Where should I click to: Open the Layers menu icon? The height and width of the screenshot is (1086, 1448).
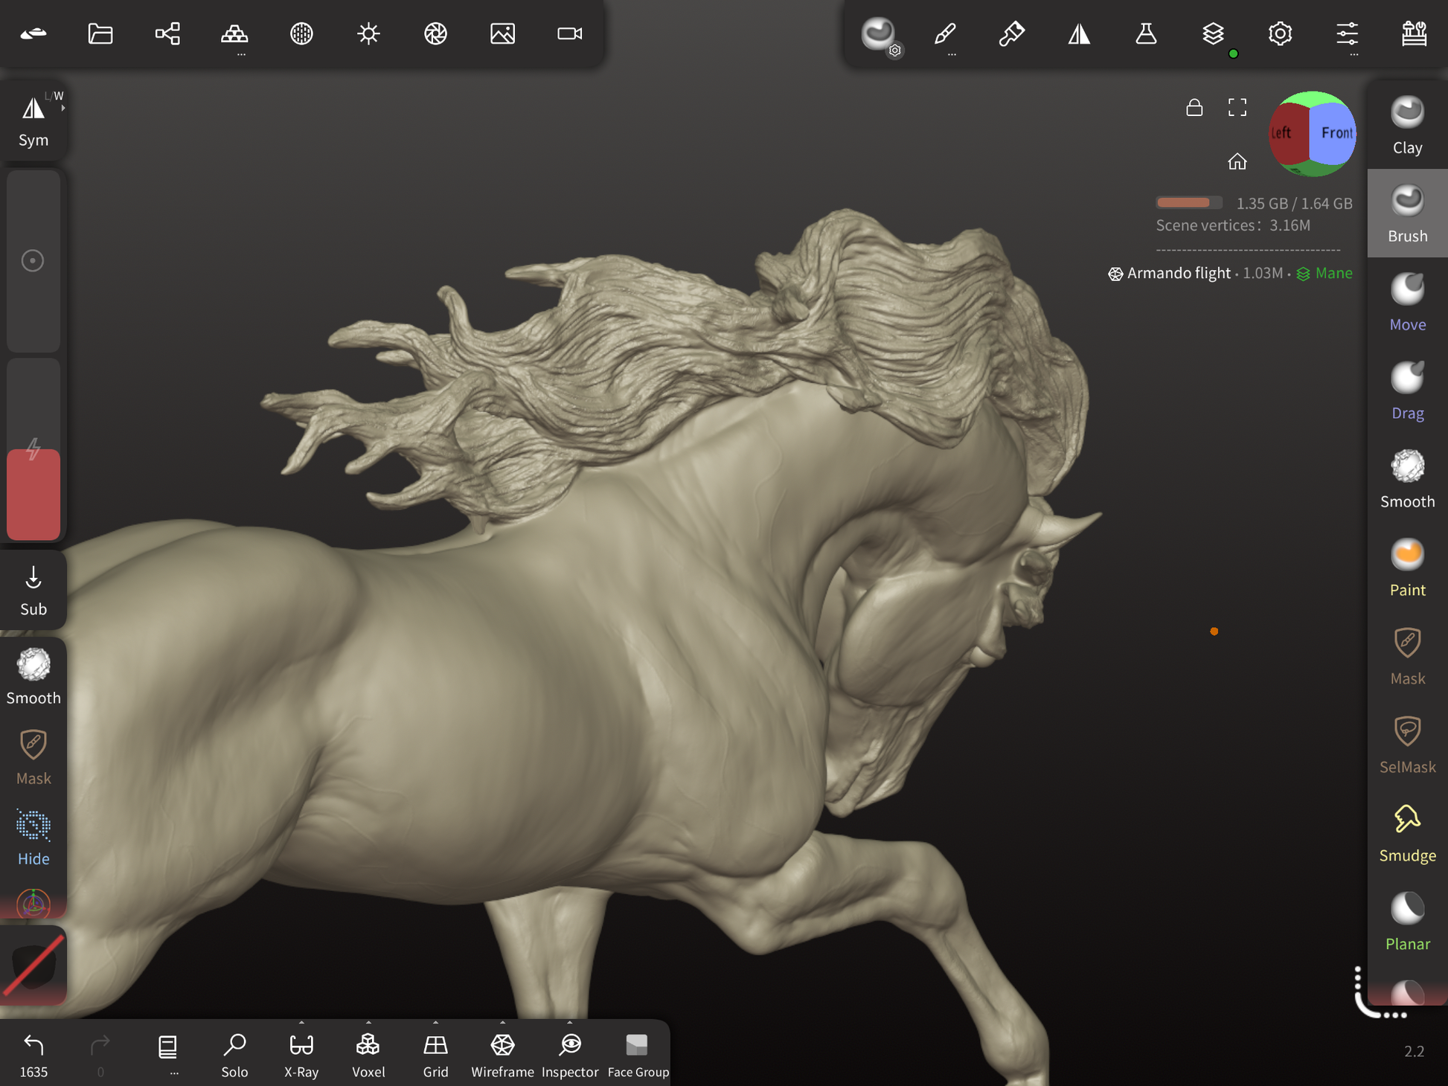coord(1212,33)
